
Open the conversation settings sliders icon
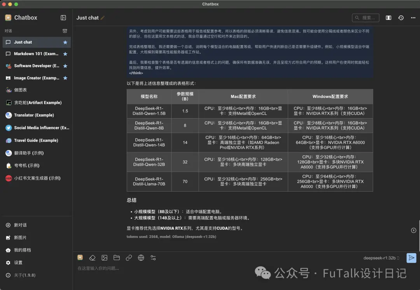tap(153, 258)
